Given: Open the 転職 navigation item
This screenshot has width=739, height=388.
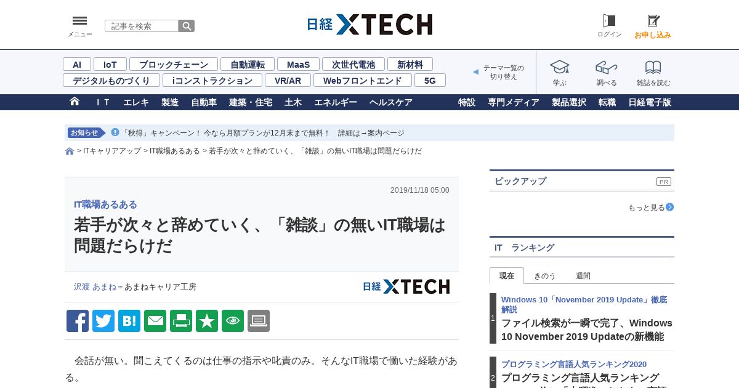Looking at the screenshot, I should coord(607,102).
